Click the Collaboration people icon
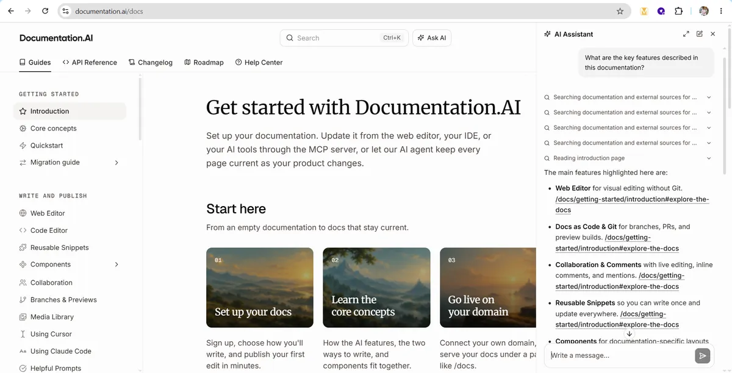732x373 pixels. [x=23, y=283]
